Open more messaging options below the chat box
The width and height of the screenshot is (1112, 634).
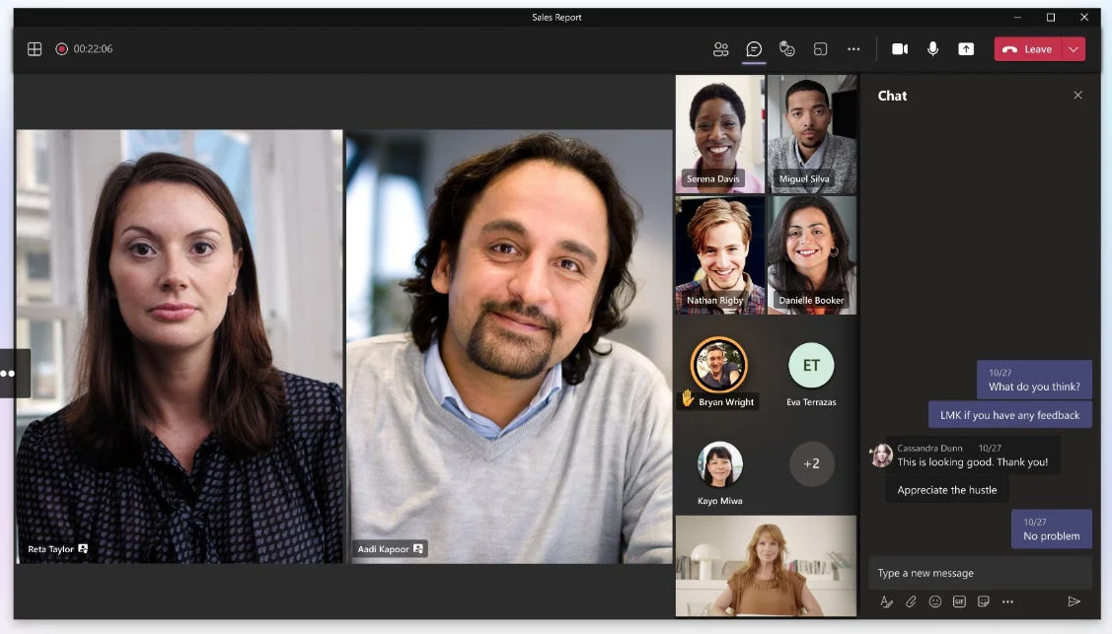(1008, 601)
